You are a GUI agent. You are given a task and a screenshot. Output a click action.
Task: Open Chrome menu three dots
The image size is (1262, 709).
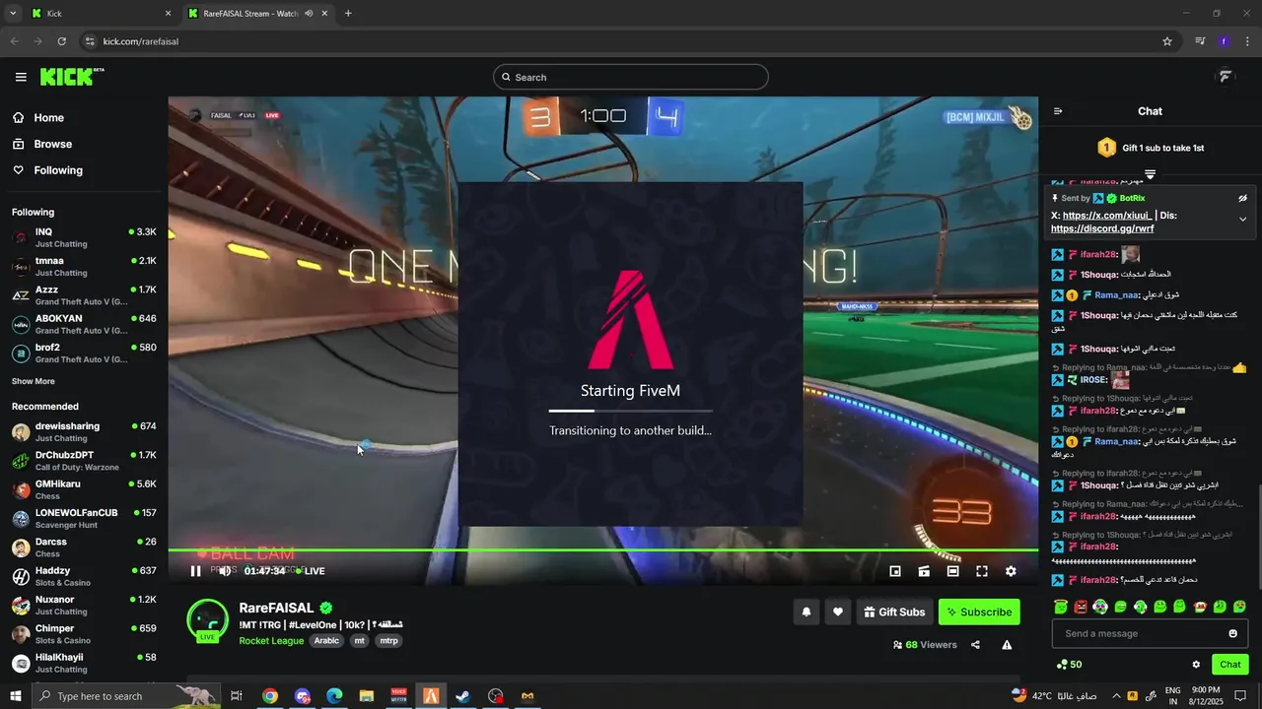1248,41
